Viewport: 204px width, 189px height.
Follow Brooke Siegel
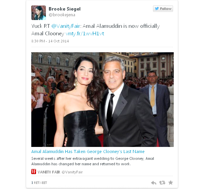[x=163, y=9]
